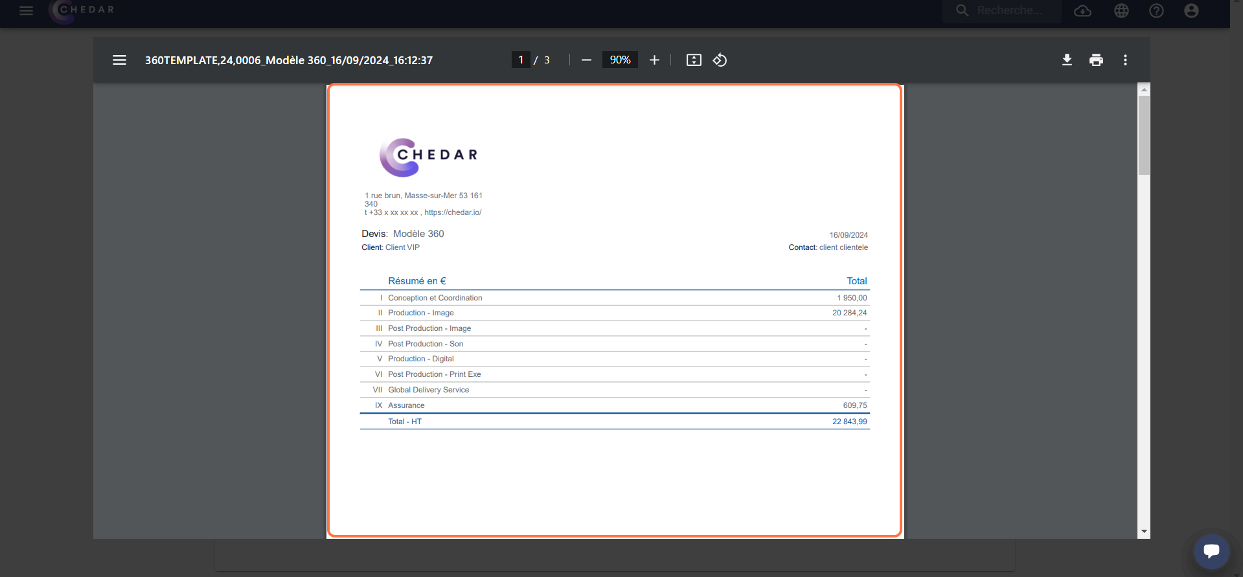The height and width of the screenshot is (577, 1243).
Task: Click the 'Devis: Modèle 360' heading
Action: 403,234
